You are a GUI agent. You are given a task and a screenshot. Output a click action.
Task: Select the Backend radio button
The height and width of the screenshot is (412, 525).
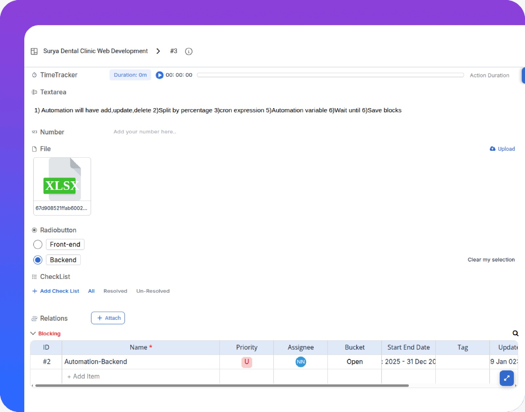(38, 260)
